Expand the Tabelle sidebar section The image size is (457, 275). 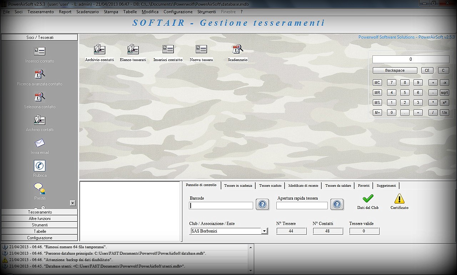click(x=40, y=231)
